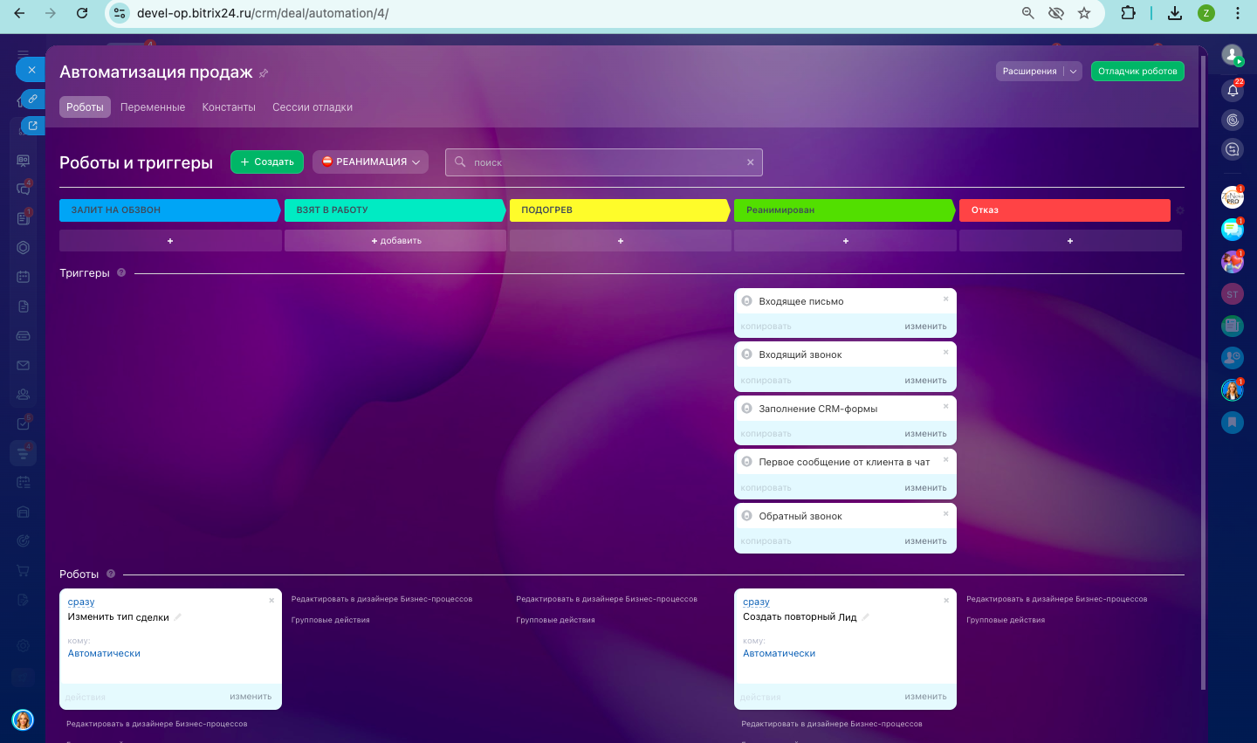This screenshot has height=743, width=1257.
Task: Click изменить on Заполнение CRM-формы trigger
Action: (925, 434)
